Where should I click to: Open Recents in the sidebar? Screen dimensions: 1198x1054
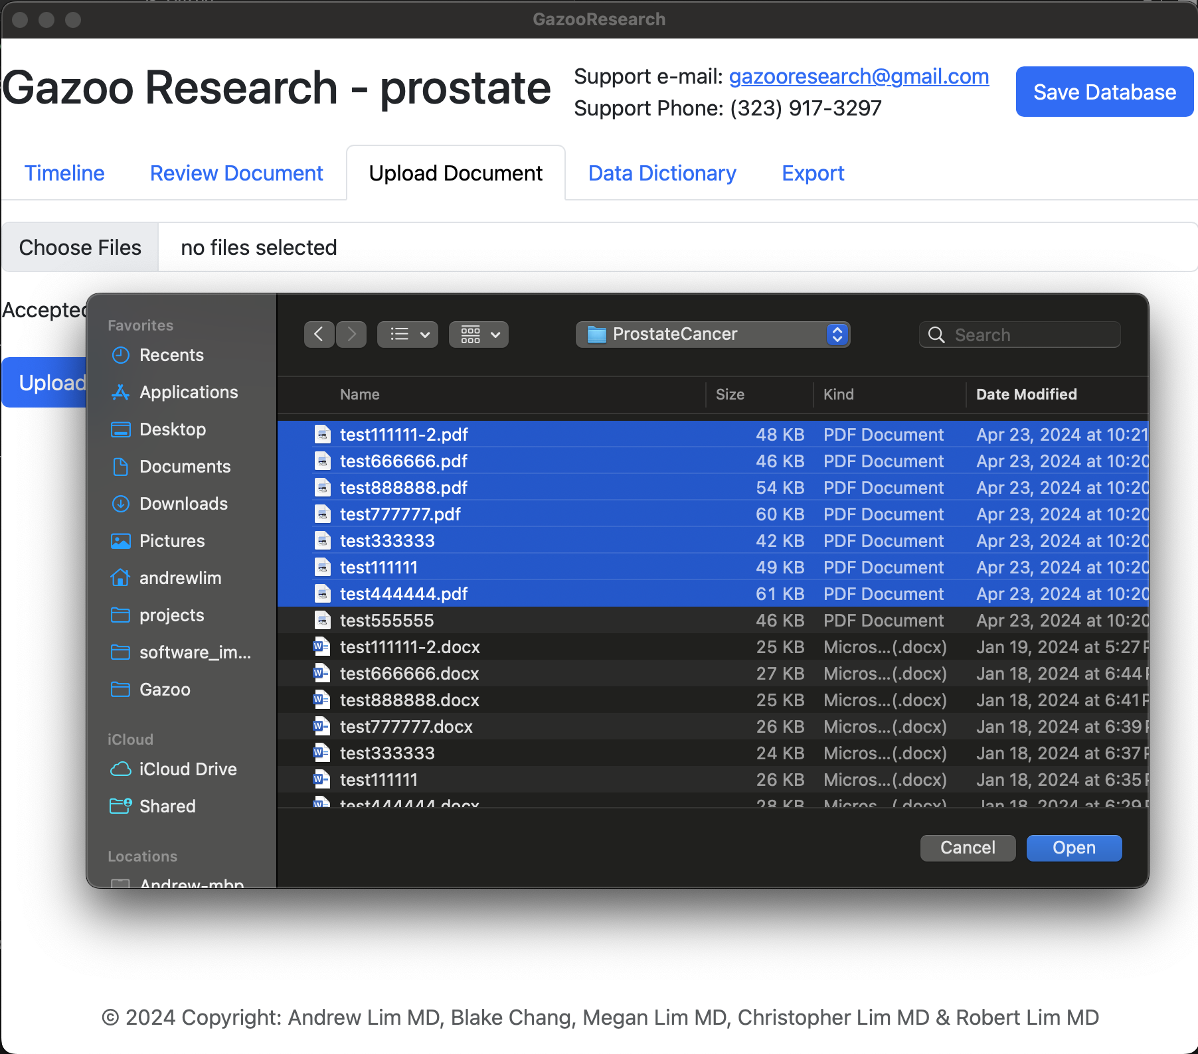(x=171, y=355)
